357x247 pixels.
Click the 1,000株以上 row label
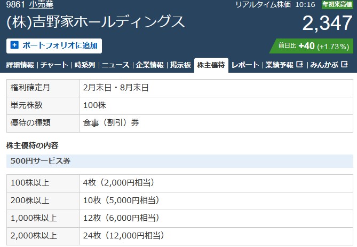click(x=43, y=218)
